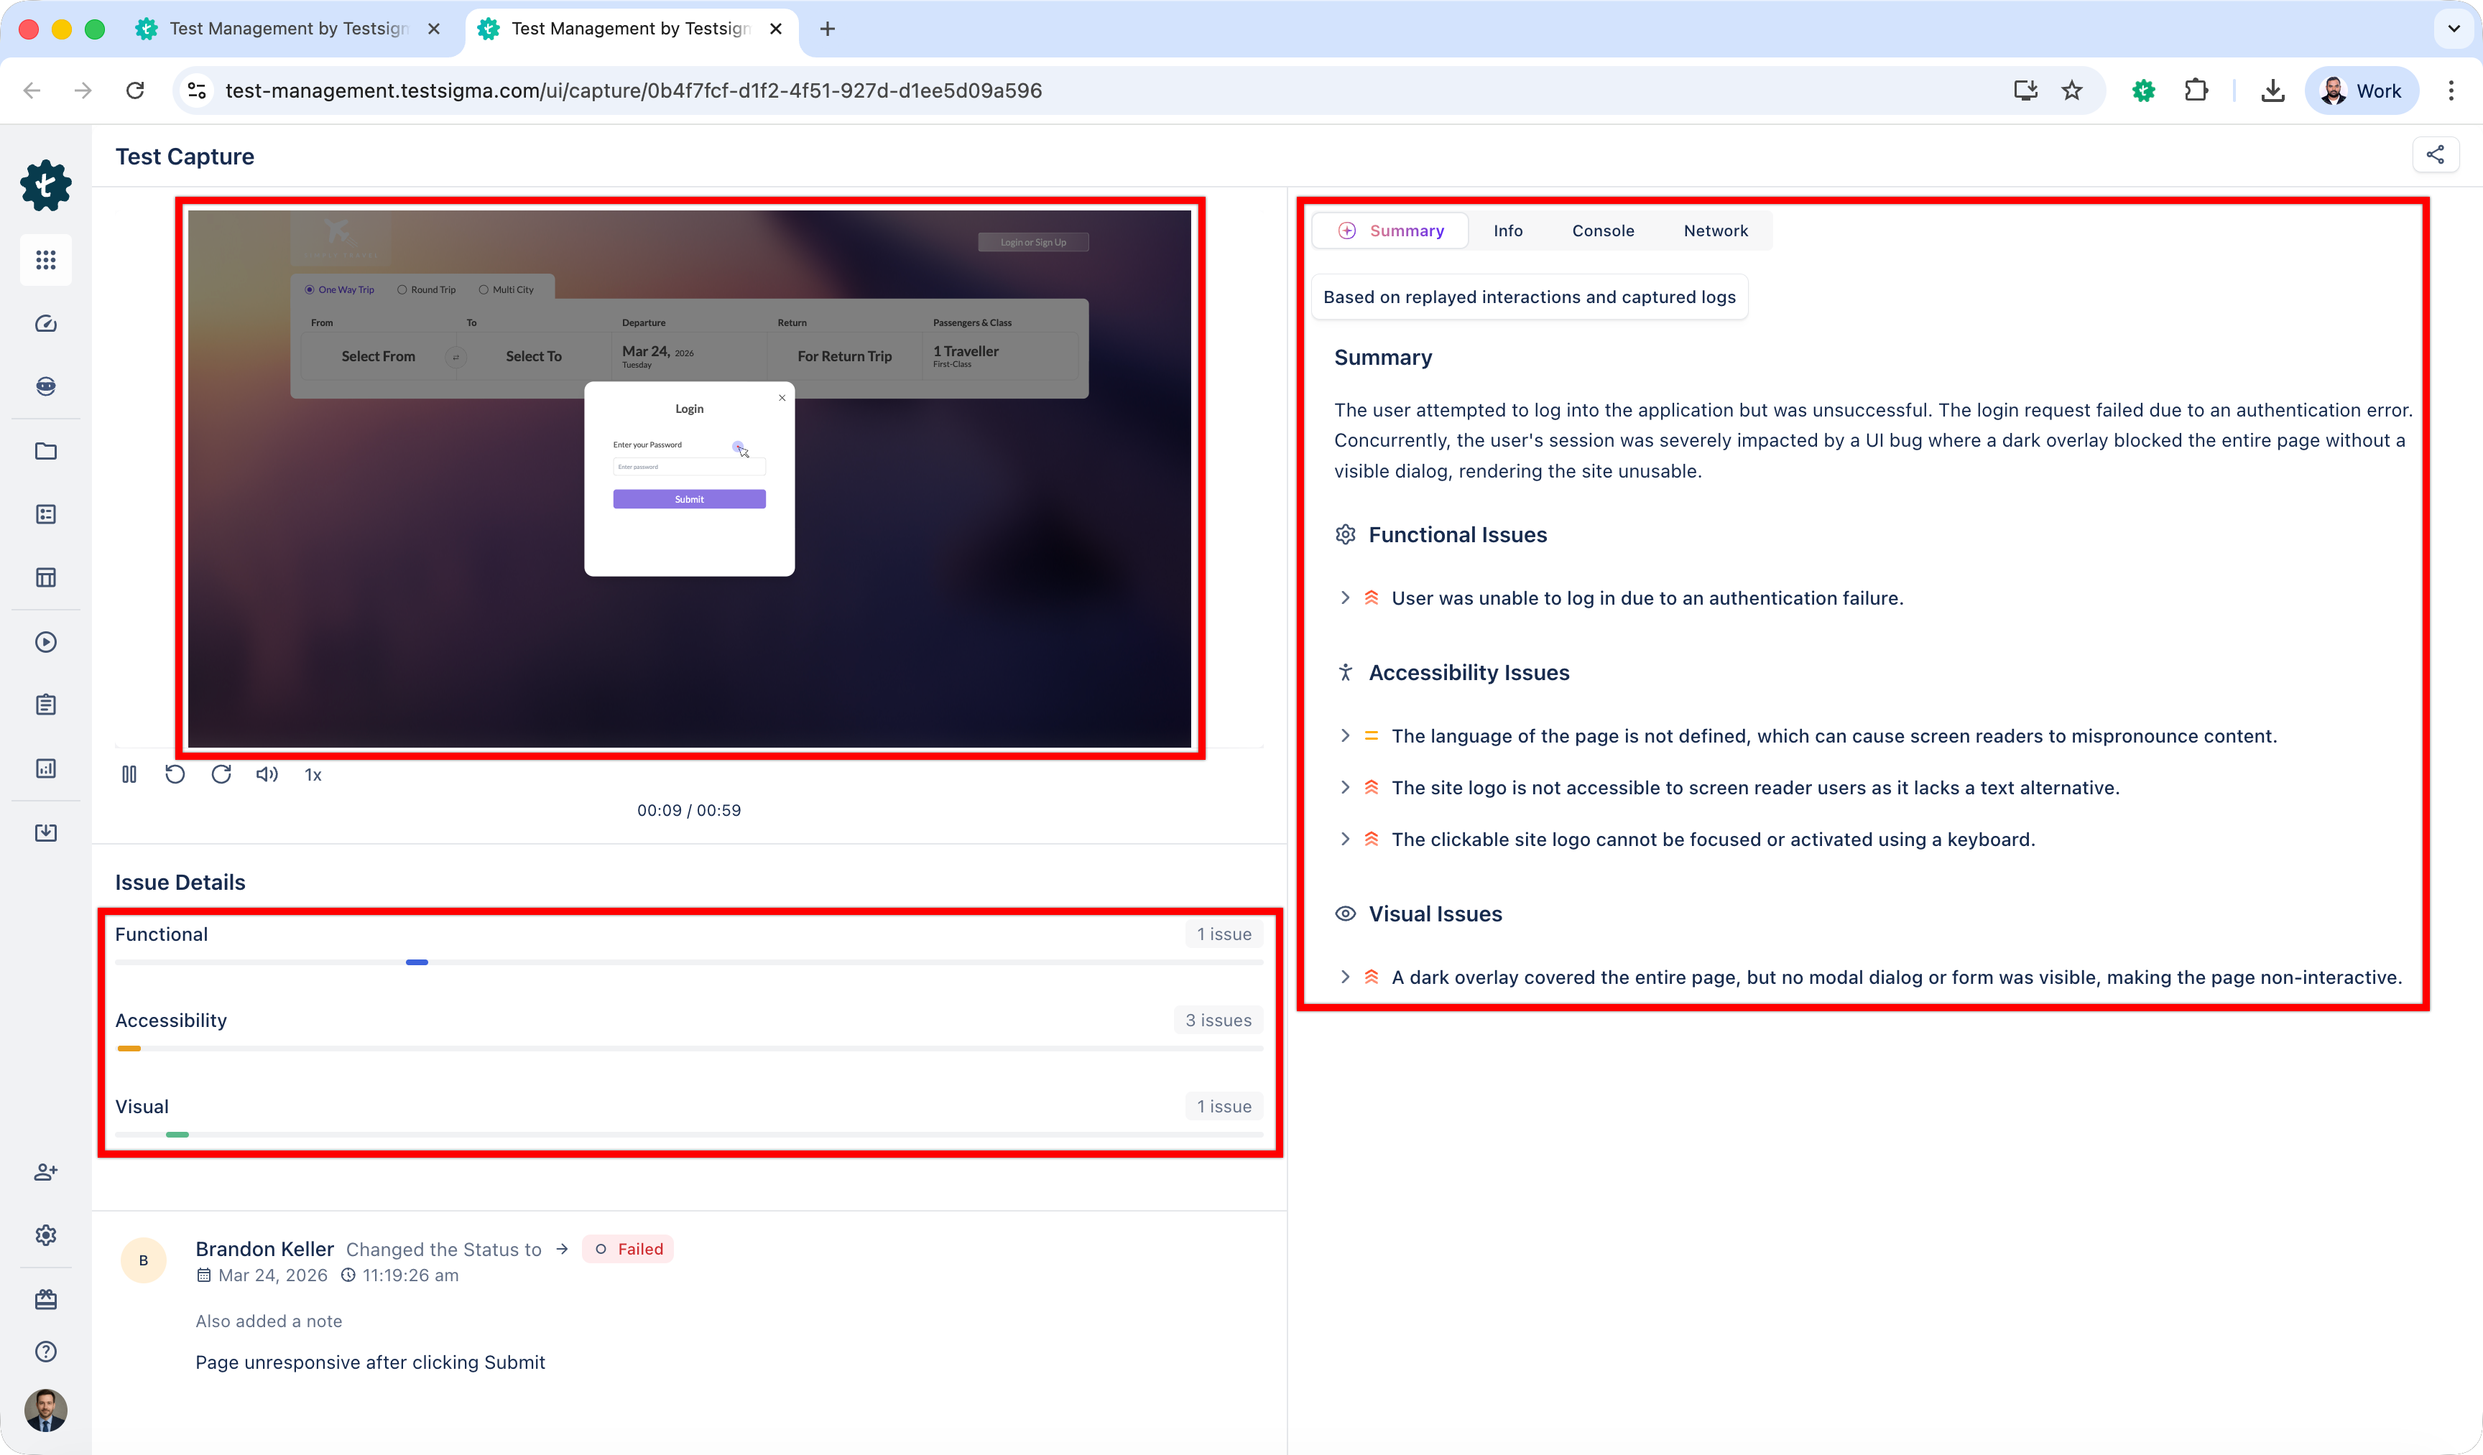Pause the capture playback
2483x1455 pixels.
coord(129,774)
